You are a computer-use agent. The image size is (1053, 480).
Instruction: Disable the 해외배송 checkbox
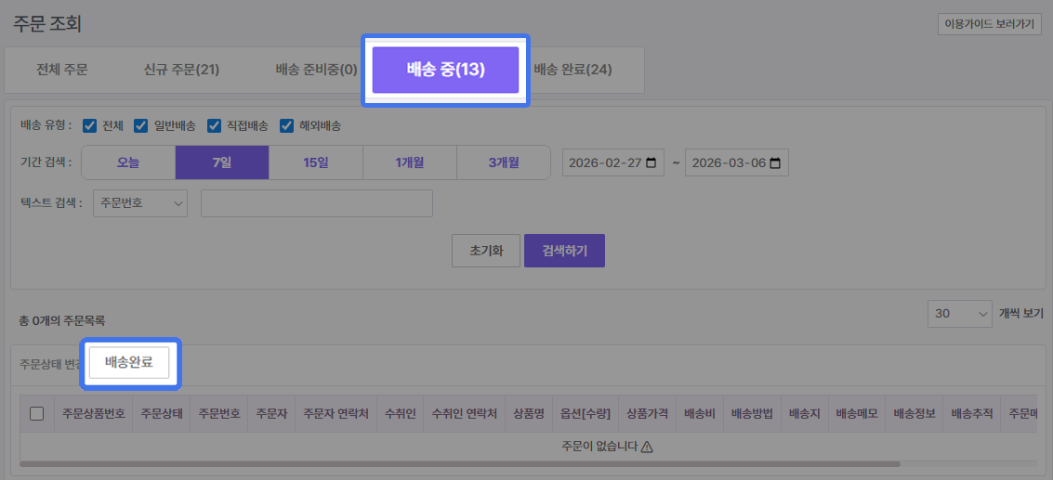[x=286, y=125]
